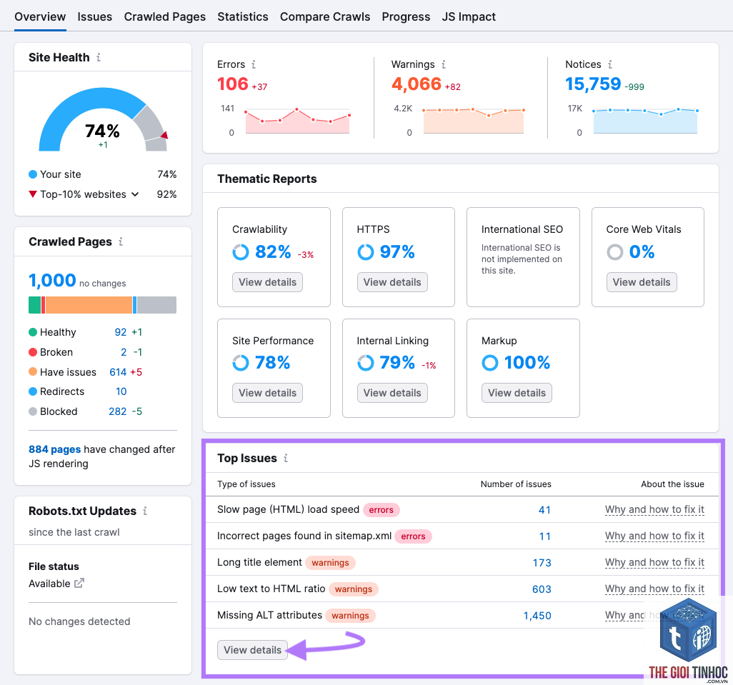This screenshot has height=685, width=733.
Task: Open the Crawled Pages info icon
Action: coord(121,241)
